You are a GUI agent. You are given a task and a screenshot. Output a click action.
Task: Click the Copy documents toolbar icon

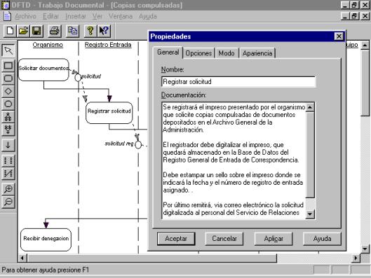point(73,31)
